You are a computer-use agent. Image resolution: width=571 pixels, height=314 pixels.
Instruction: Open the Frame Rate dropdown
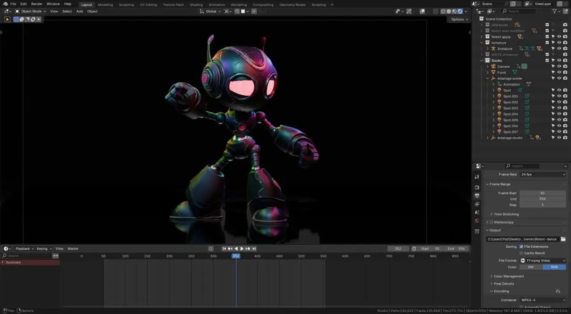(543, 175)
